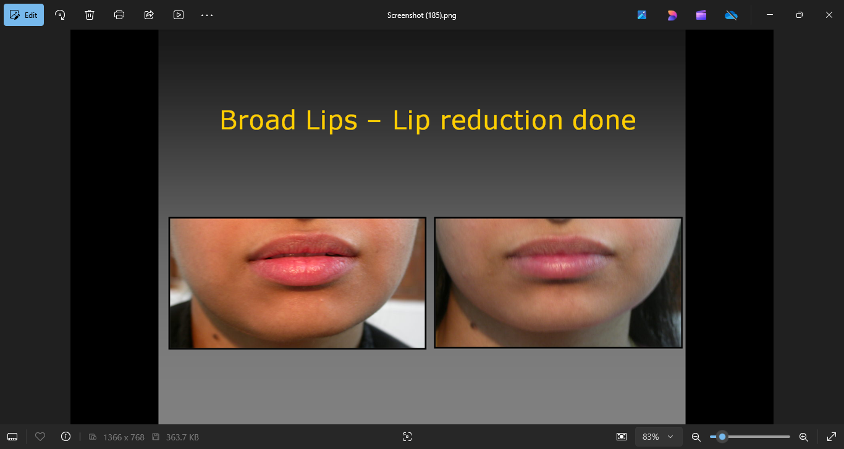844x449 pixels.
Task: Rotate the image with the rotate icon
Action: click(60, 15)
